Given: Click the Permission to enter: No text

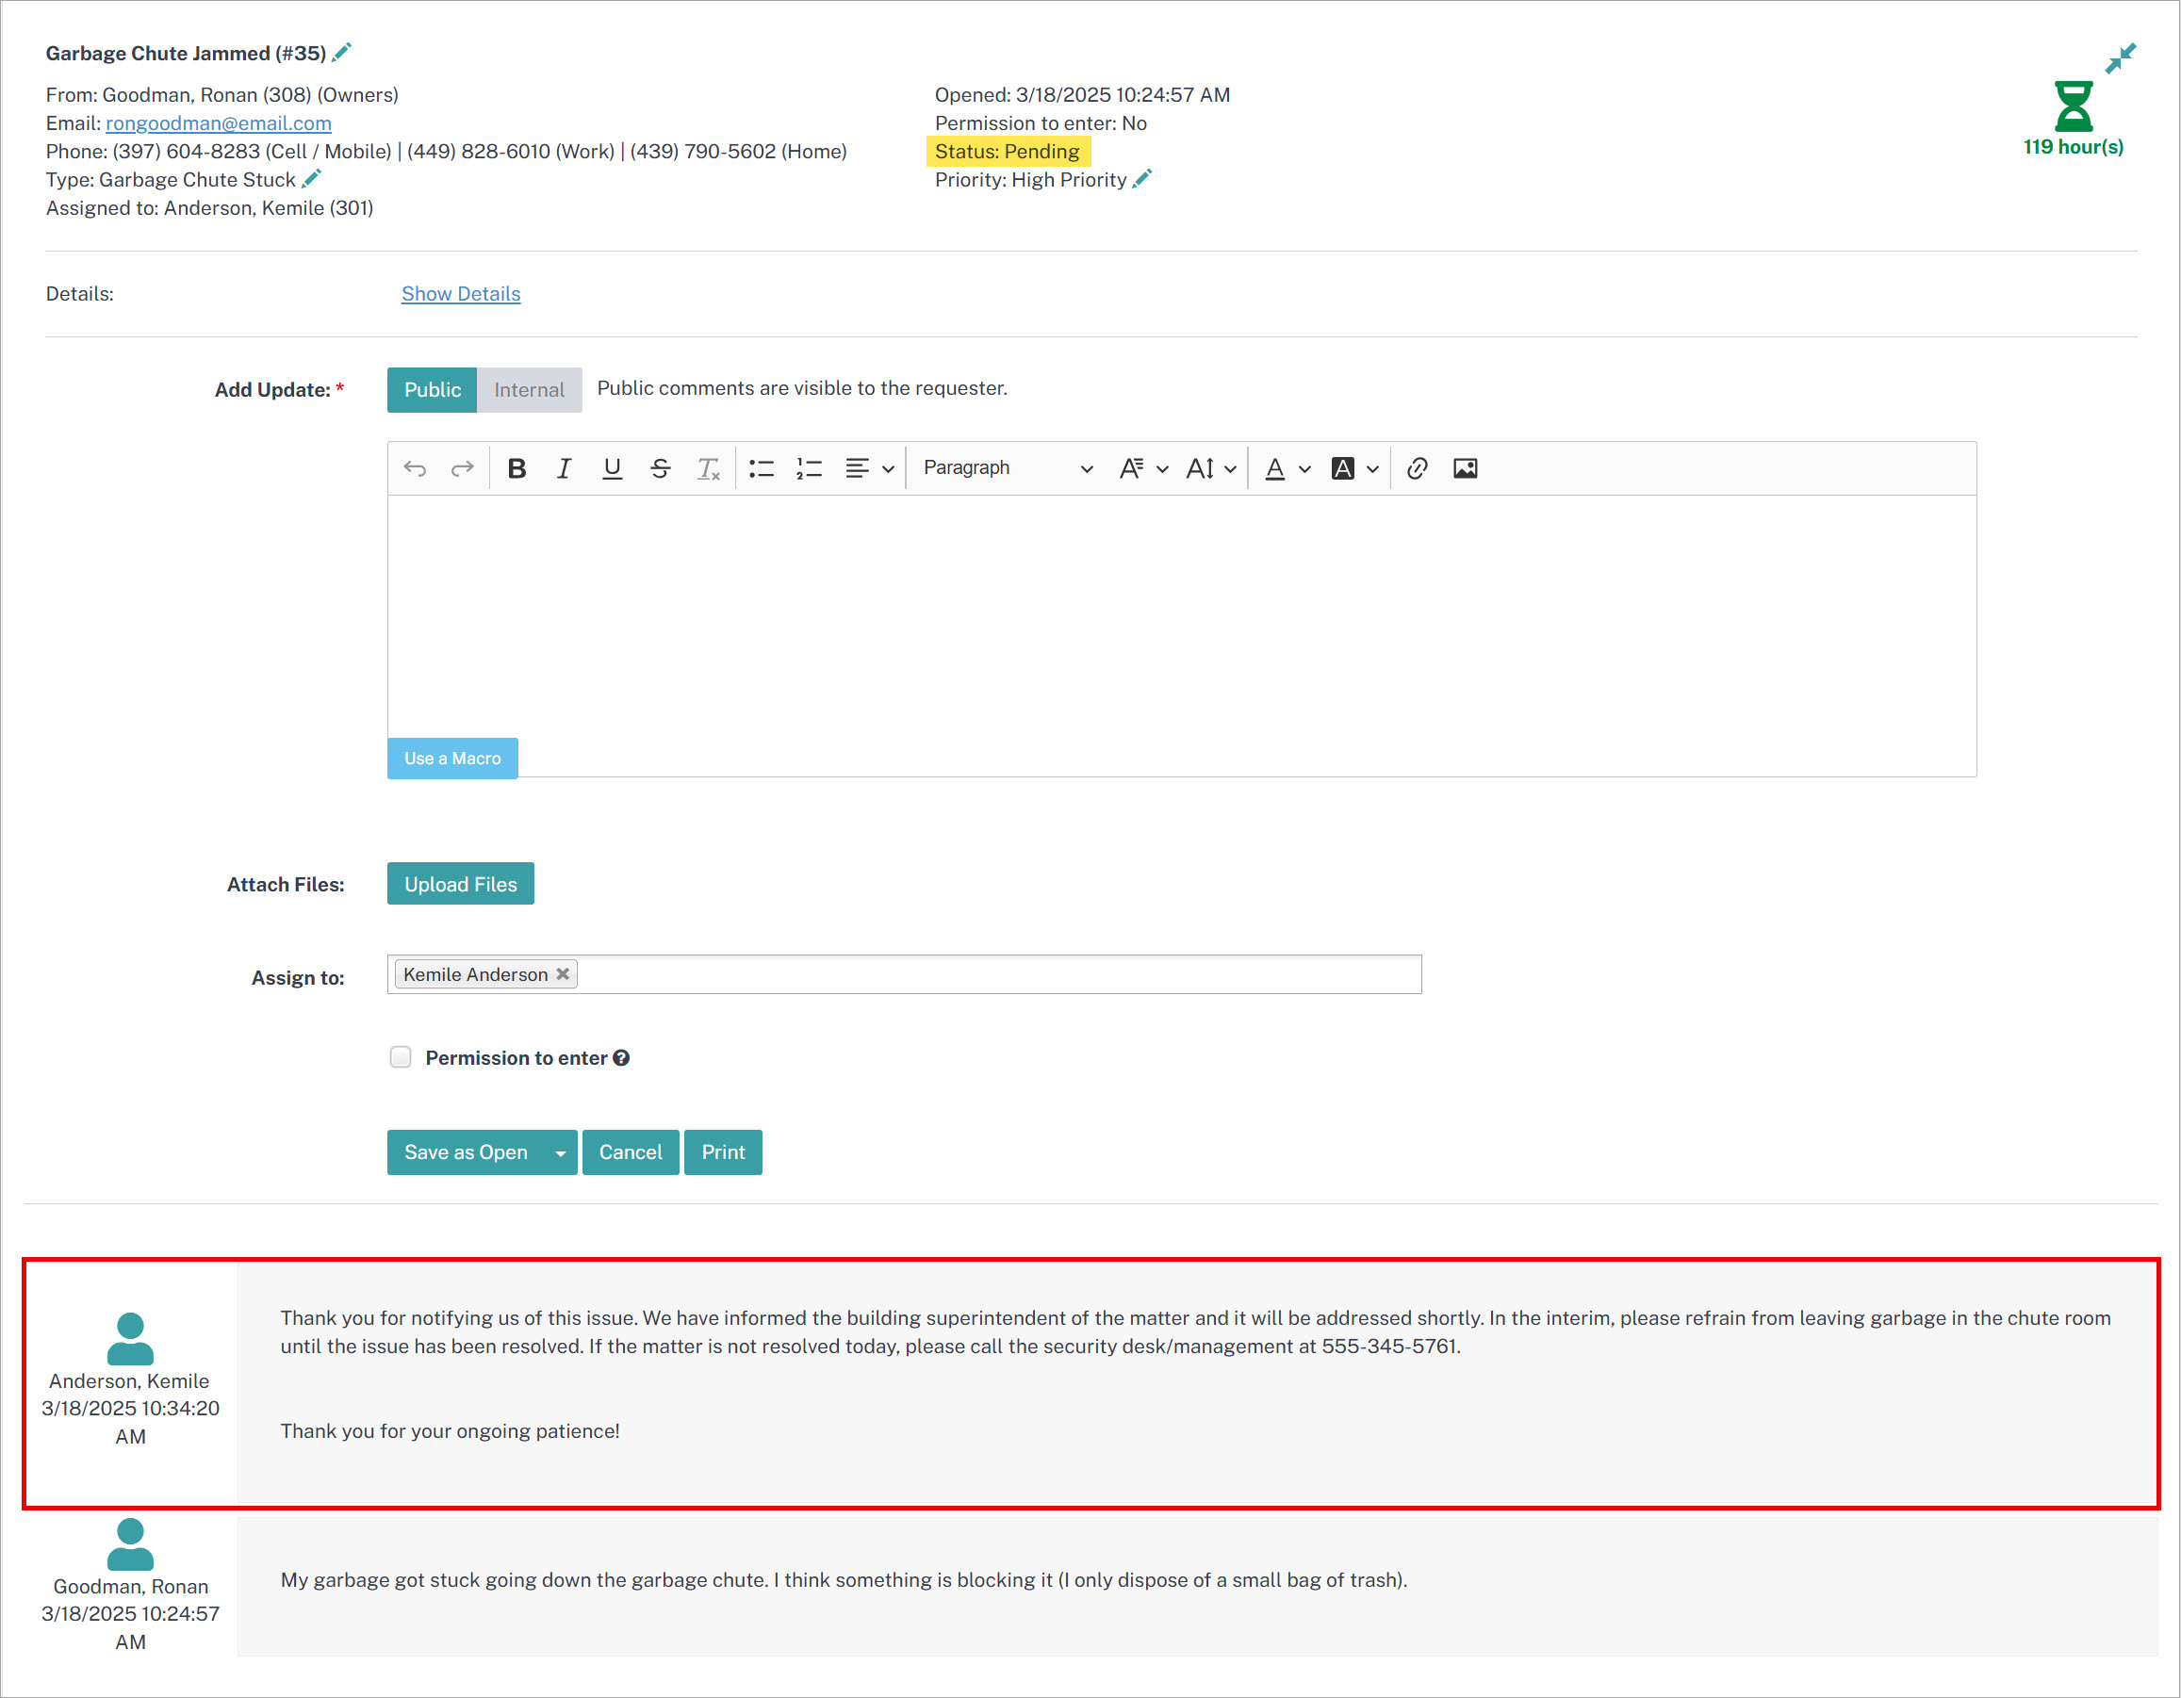Looking at the screenshot, I should pyautogui.click(x=1041, y=122).
